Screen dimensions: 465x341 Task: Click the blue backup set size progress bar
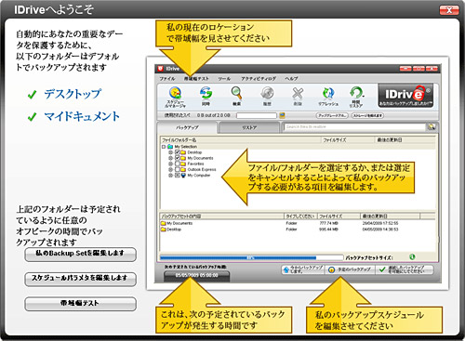pos(251,257)
